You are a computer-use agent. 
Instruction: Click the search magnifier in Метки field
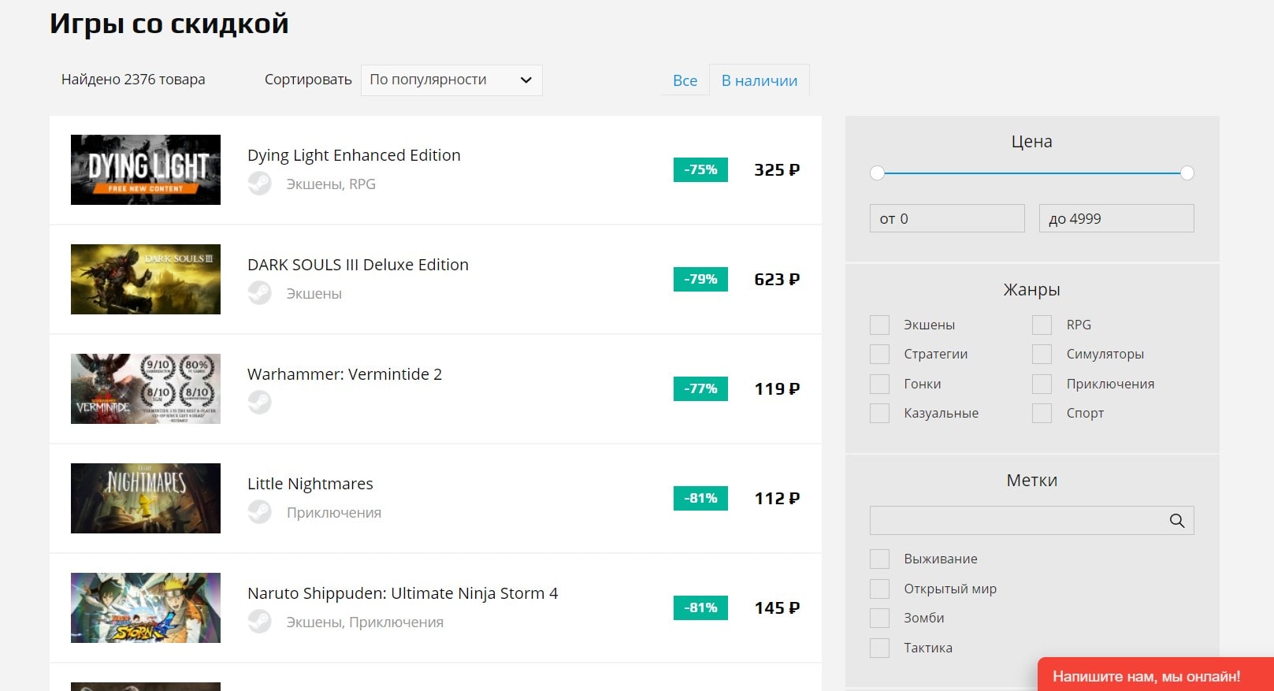1177,521
